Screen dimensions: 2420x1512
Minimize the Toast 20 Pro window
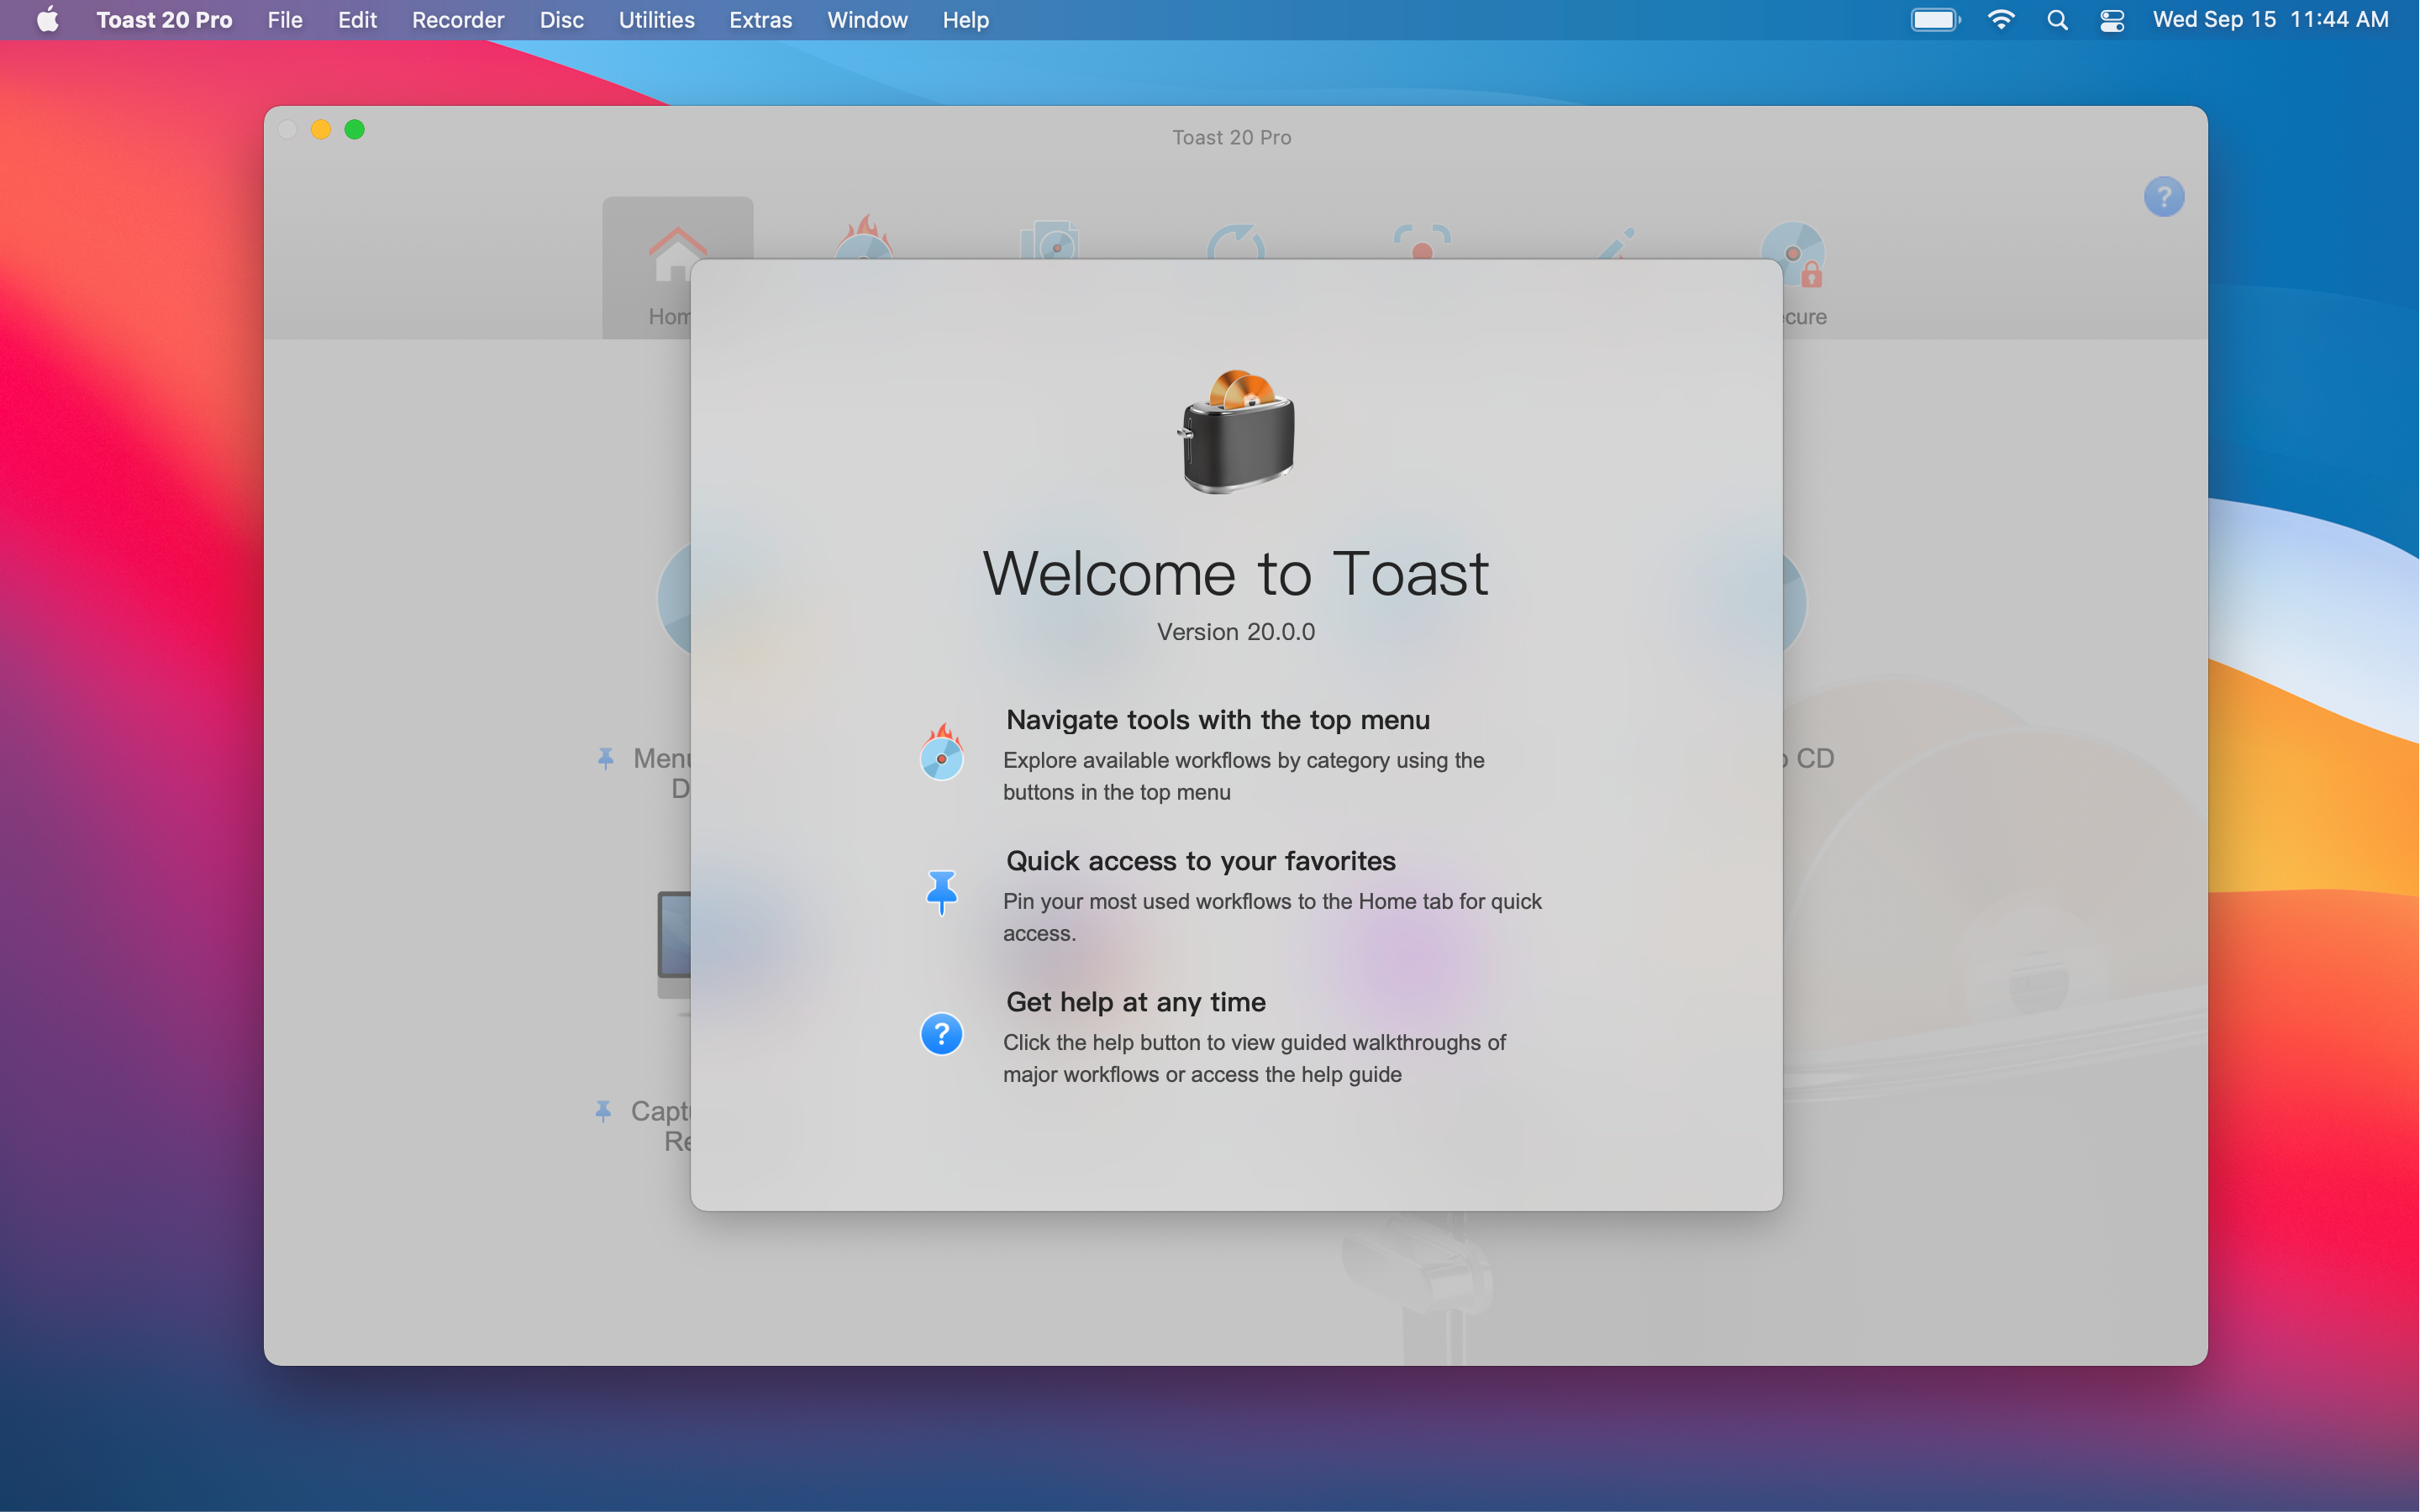click(x=321, y=130)
